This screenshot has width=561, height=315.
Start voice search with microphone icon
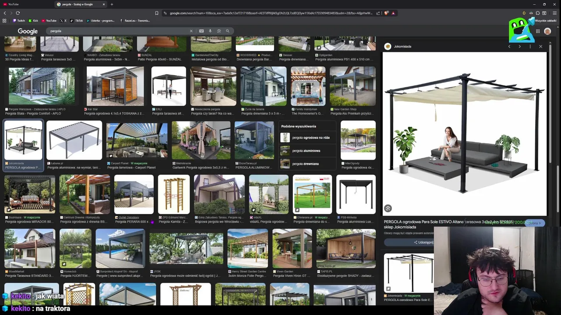coord(210,31)
